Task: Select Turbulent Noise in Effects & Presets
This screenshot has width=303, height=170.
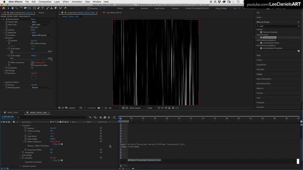Action: tap(269, 37)
